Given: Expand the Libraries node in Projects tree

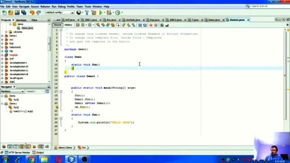Looking at the screenshot, I should click(6, 32).
